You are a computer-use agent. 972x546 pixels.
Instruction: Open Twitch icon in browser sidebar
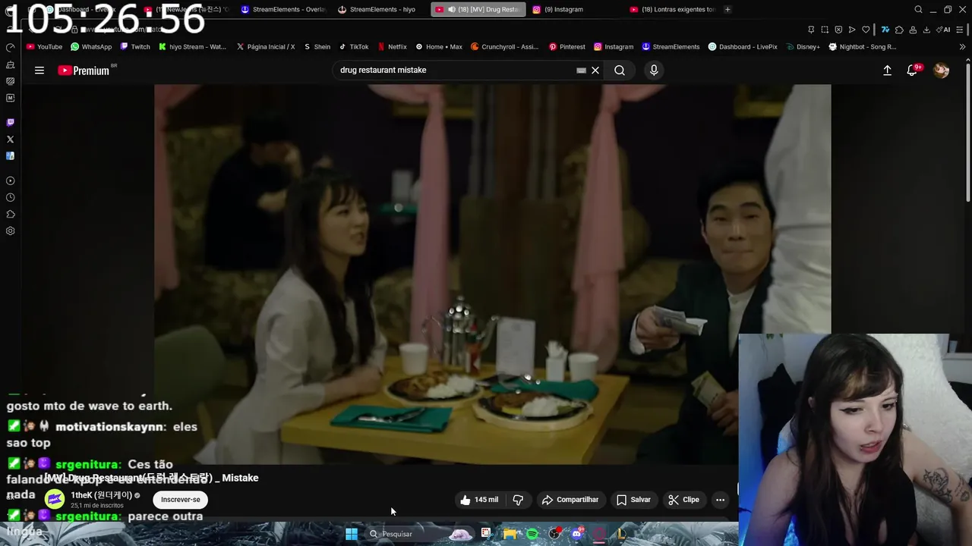point(10,122)
